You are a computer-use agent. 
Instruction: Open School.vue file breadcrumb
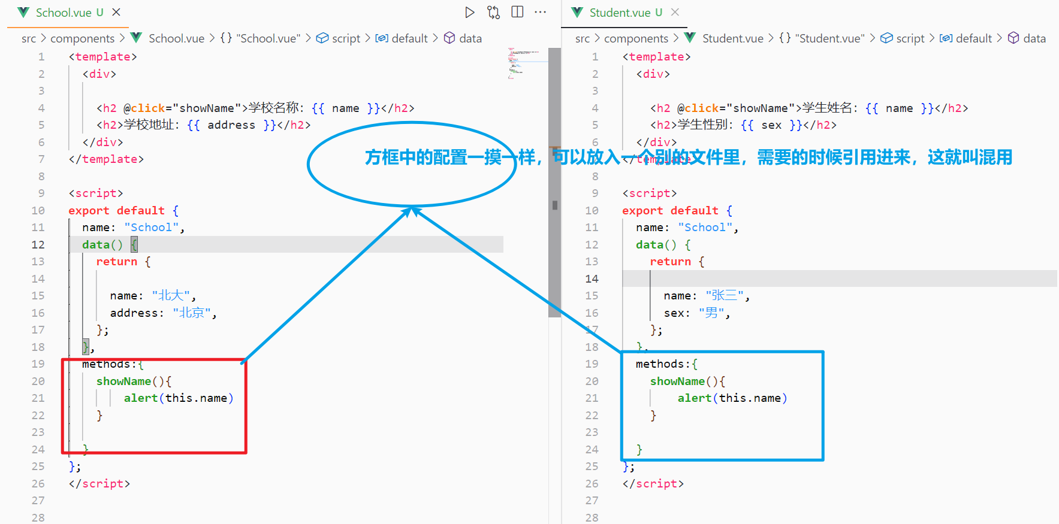point(176,38)
